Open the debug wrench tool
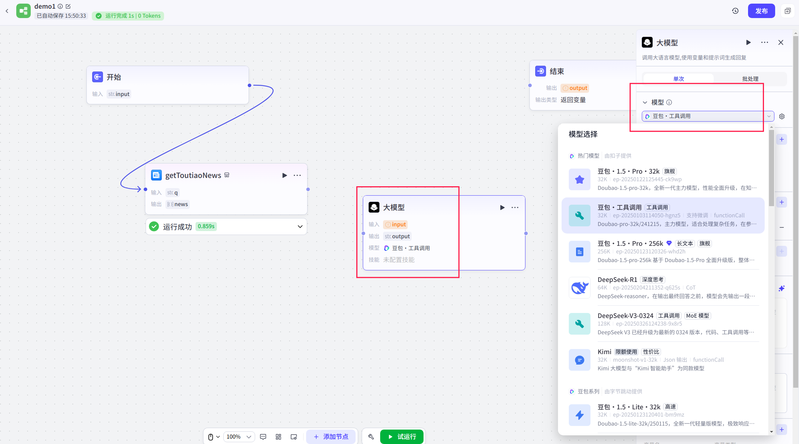This screenshot has width=799, height=444. tap(371, 437)
